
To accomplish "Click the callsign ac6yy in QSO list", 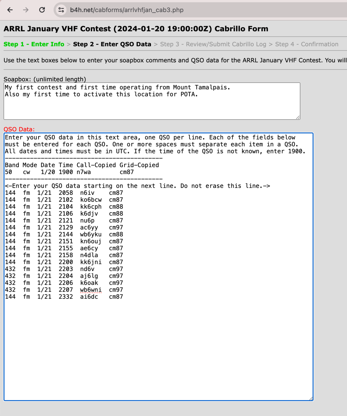I will click(89, 227).
